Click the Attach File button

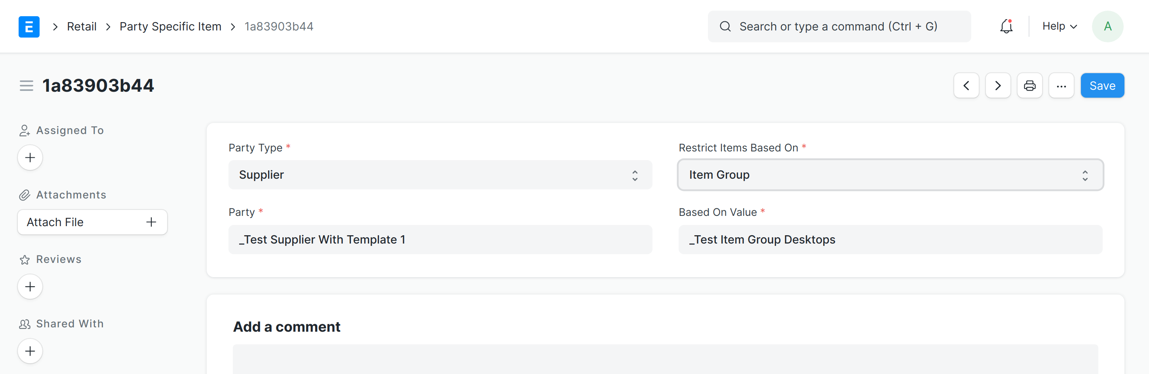(92, 222)
